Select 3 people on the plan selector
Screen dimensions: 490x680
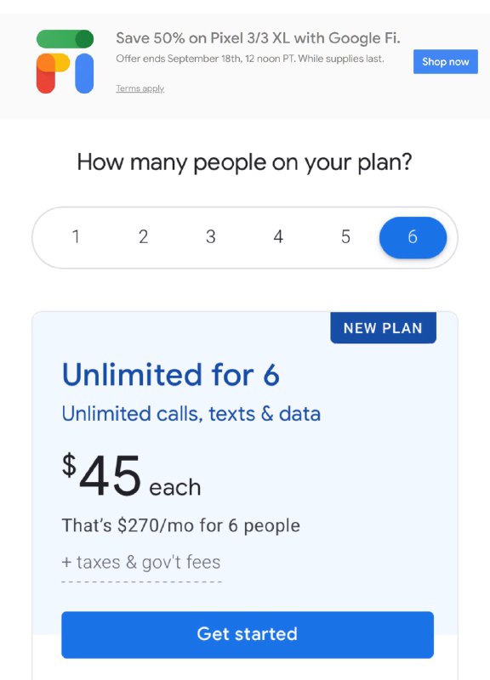(211, 237)
